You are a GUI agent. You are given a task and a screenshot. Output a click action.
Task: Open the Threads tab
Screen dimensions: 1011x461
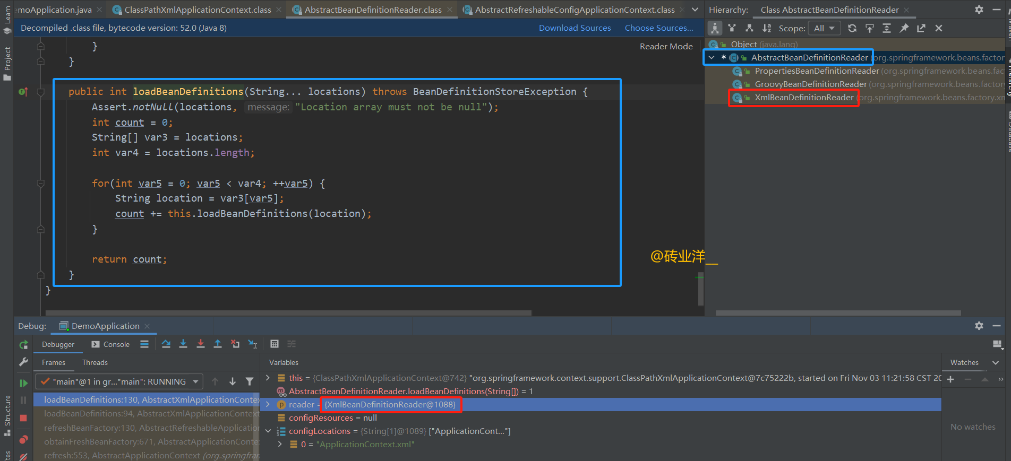click(x=95, y=363)
